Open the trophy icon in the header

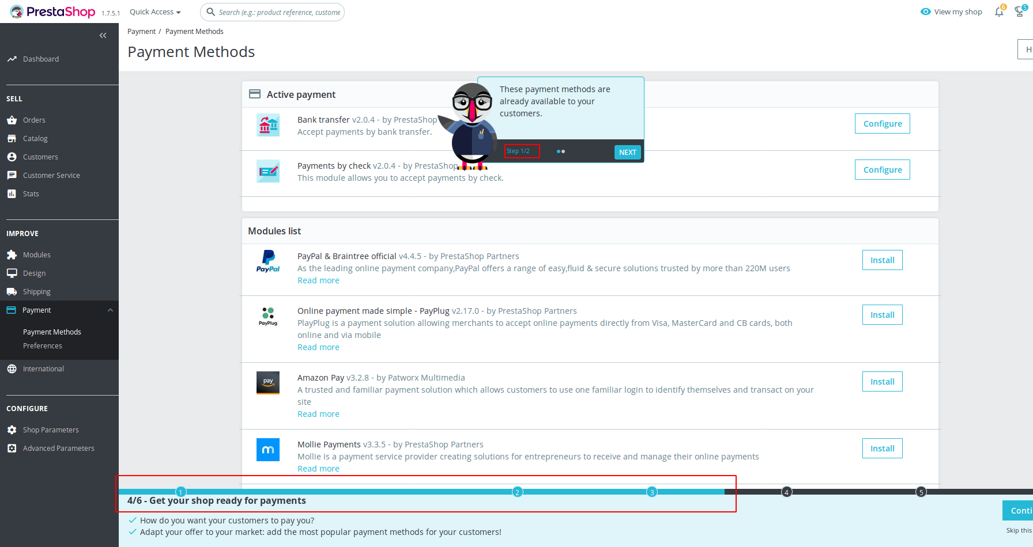coord(1019,12)
